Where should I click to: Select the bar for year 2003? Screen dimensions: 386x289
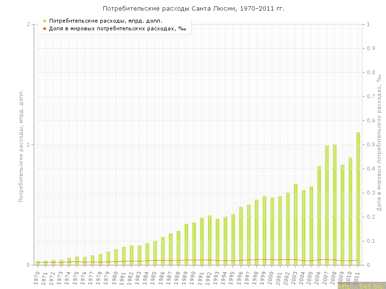point(295,224)
